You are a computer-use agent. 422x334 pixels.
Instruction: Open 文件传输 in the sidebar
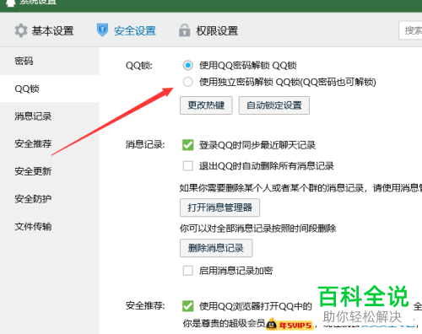click(50, 226)
